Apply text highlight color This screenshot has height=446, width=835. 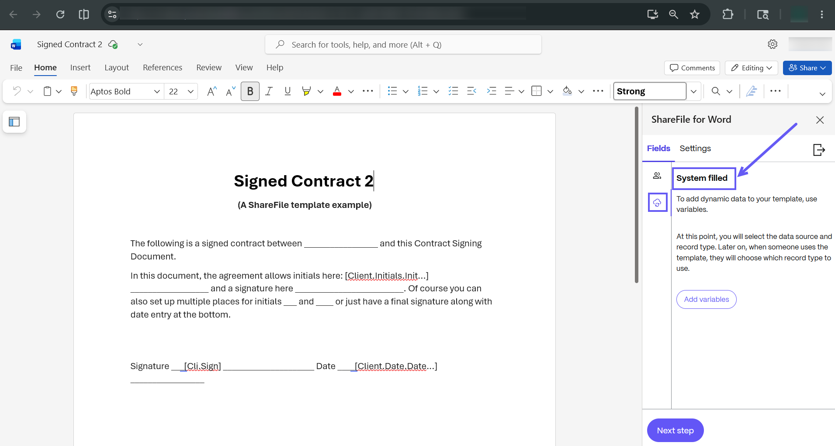tap(306, 91)
